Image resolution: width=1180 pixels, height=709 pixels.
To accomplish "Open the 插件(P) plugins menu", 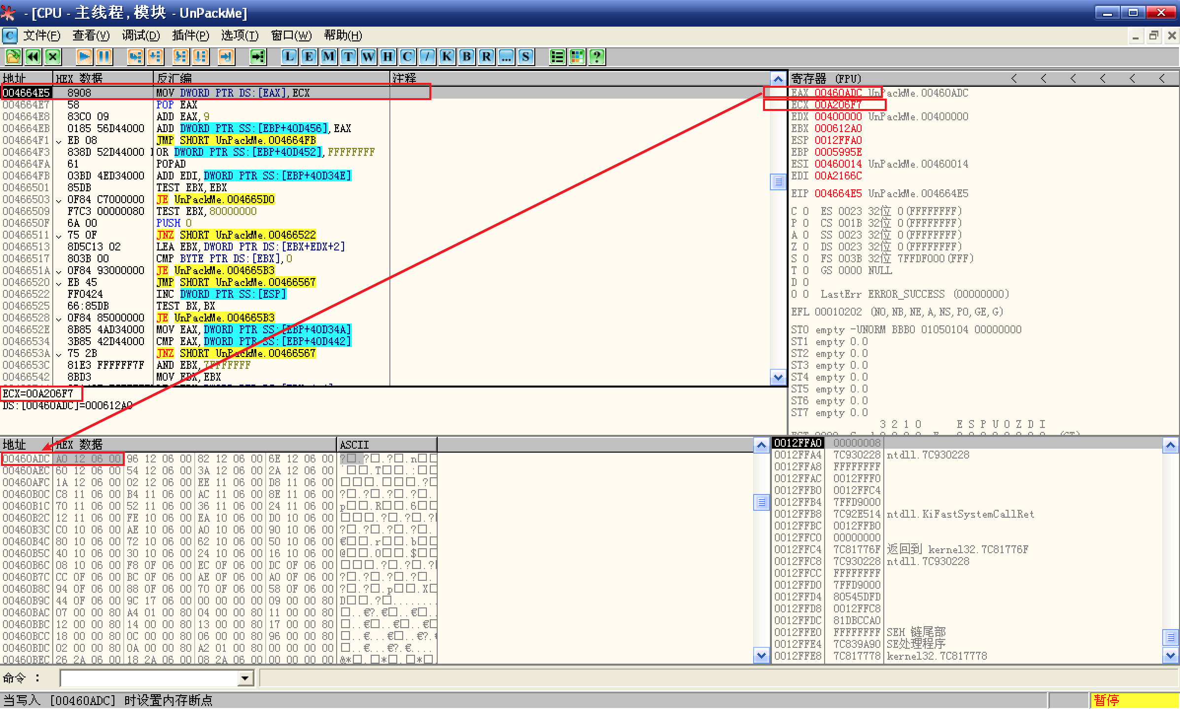I will pyautogui.click(x=190, y=35).
